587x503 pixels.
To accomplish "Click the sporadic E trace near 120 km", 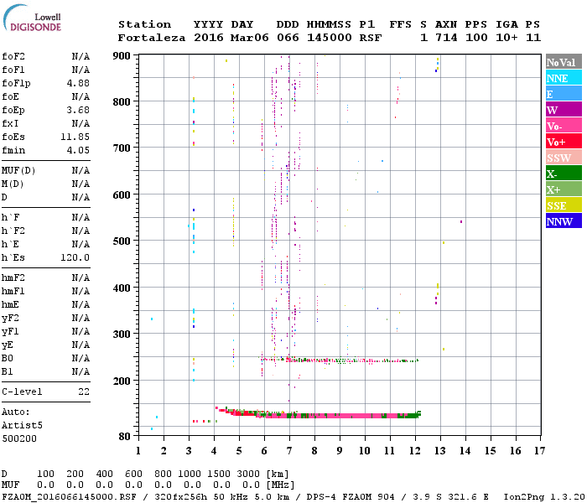I will (318, 414).
